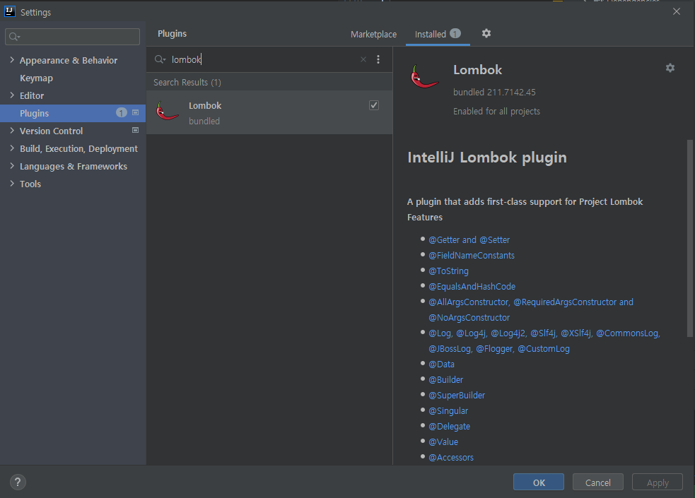
Task: Expand the Editor settings node
Action: pos(12,95)
